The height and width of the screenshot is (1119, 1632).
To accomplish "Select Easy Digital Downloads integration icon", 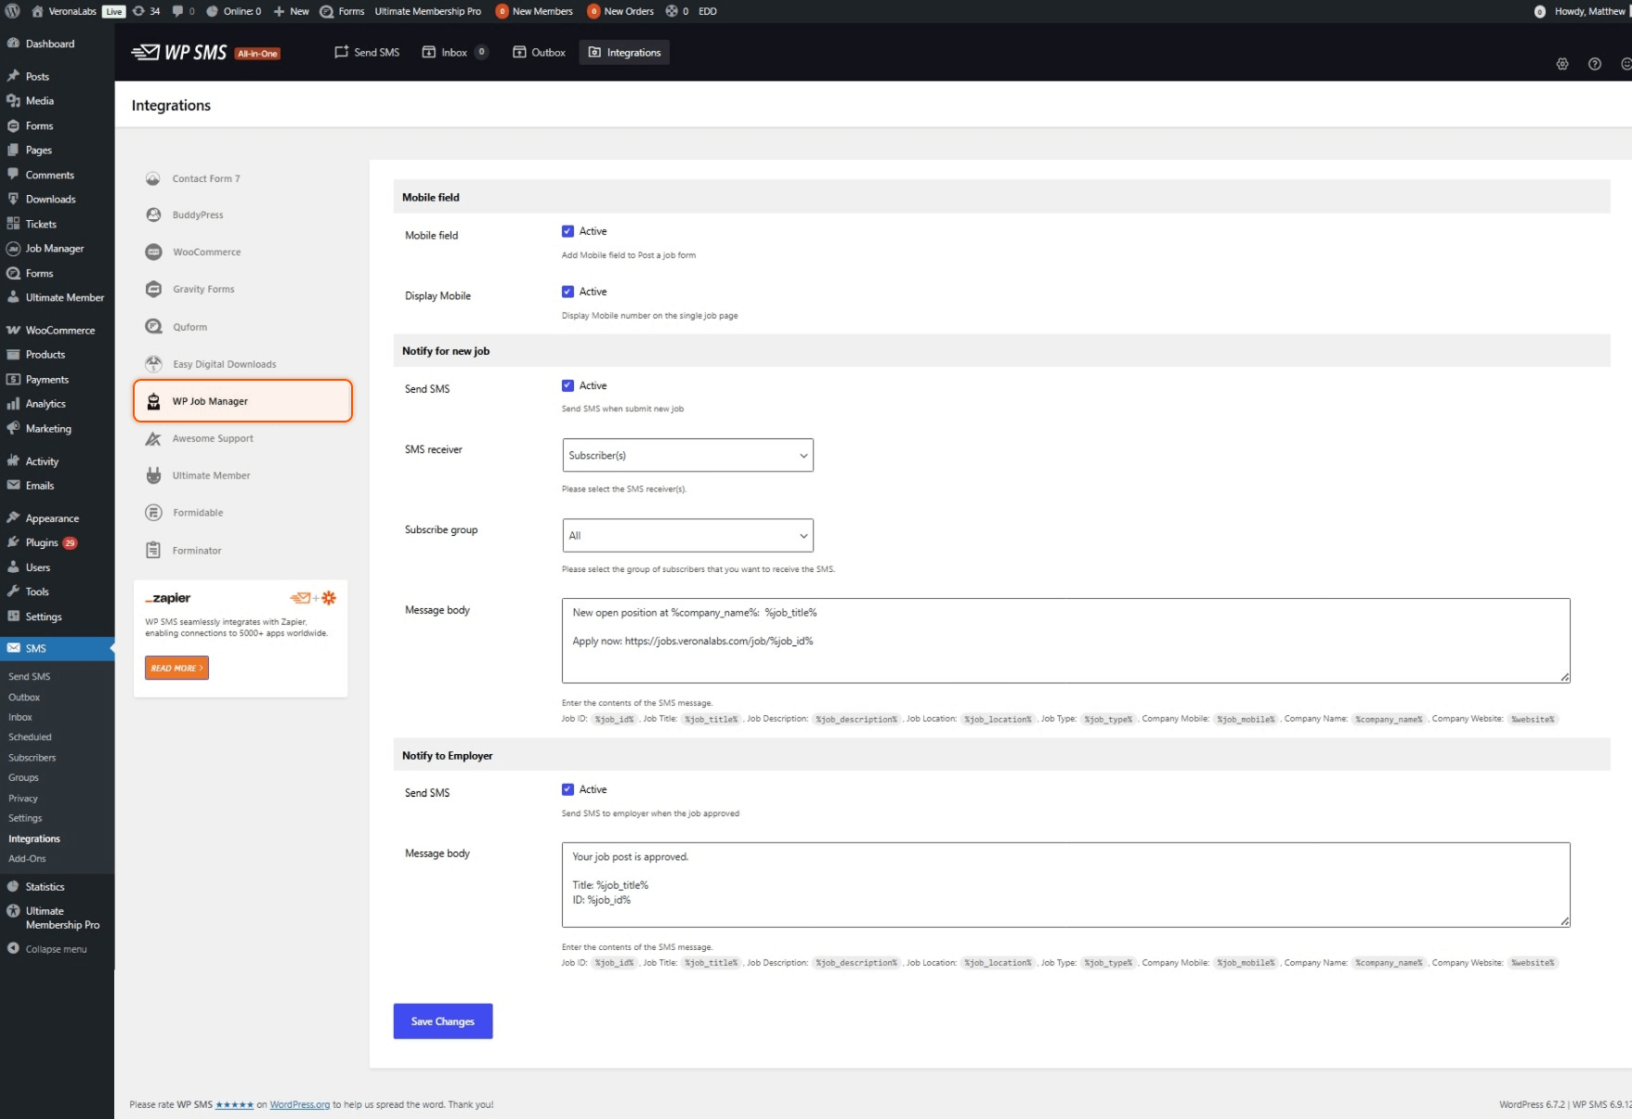I will click(153, 364).
